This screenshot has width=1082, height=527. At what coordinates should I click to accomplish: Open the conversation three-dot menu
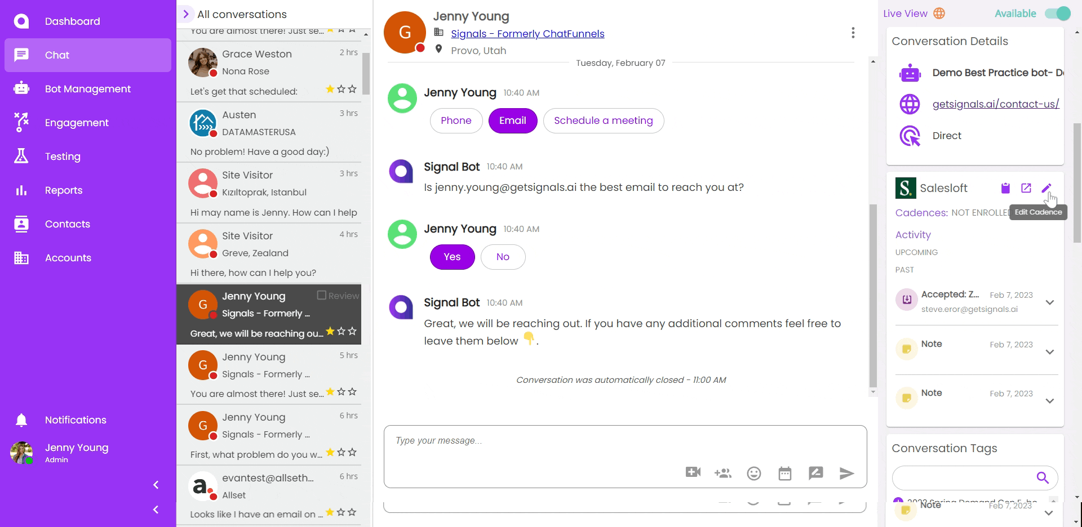click(x=853, y=33)
